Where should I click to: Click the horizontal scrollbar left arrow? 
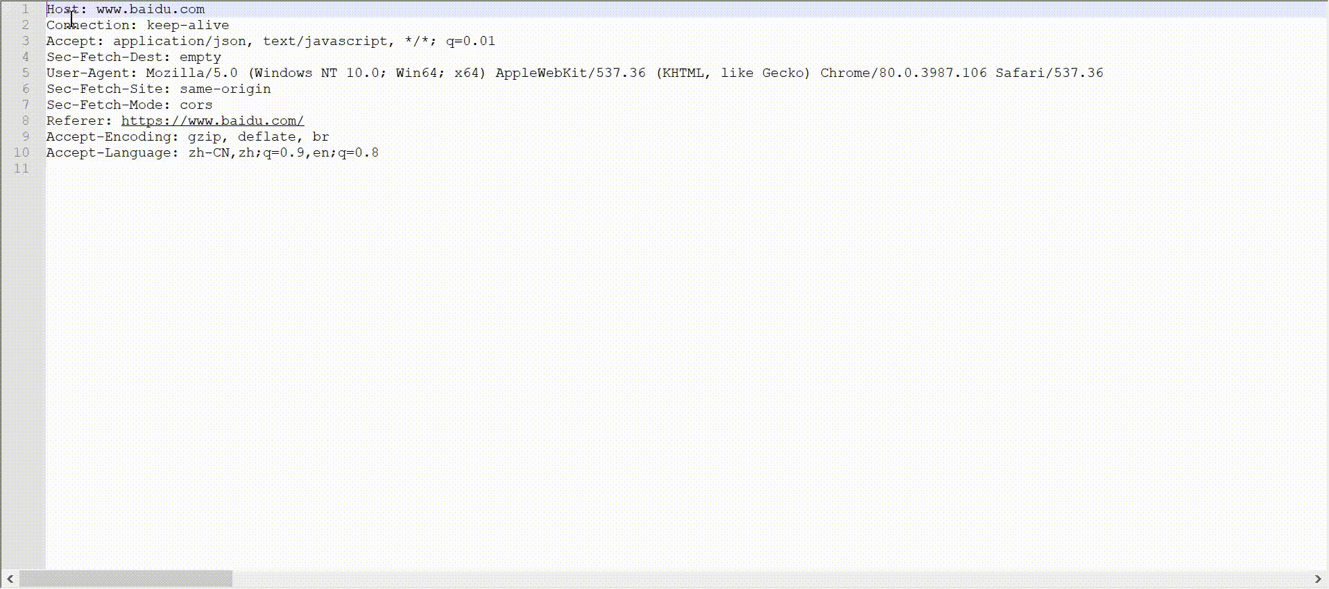(10, 579)
